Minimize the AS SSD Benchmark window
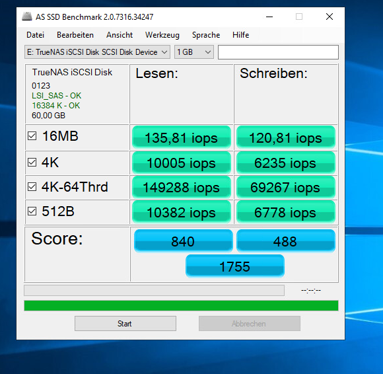This screenshot has width=383, height=374. (269, 17)
